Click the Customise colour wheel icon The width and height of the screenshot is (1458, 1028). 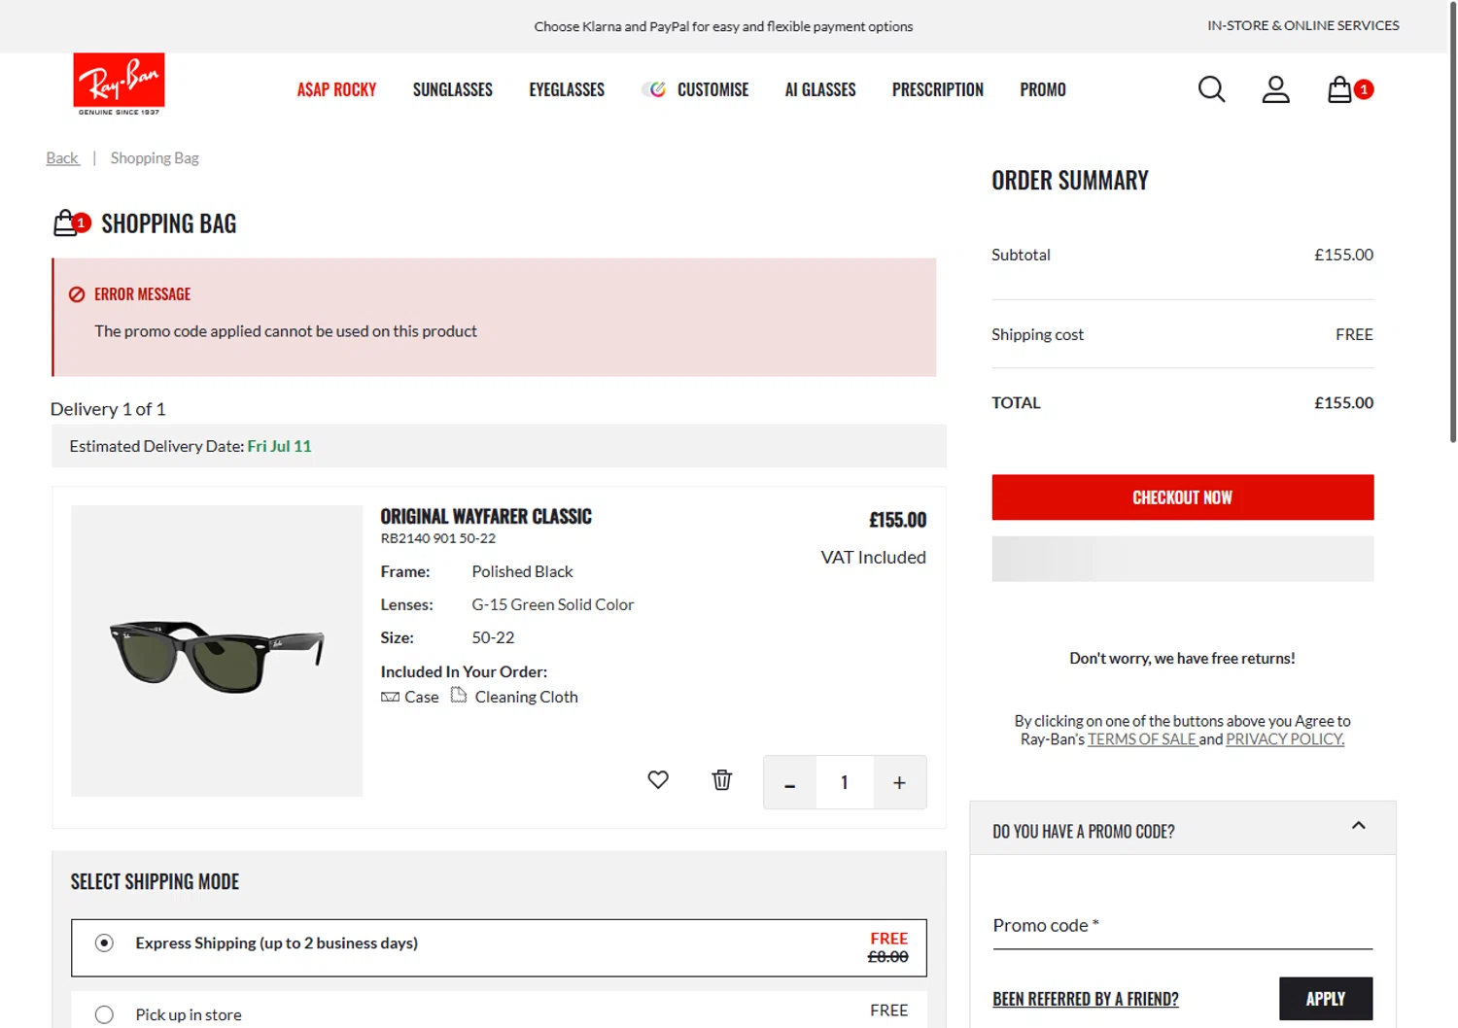(656, 89)
